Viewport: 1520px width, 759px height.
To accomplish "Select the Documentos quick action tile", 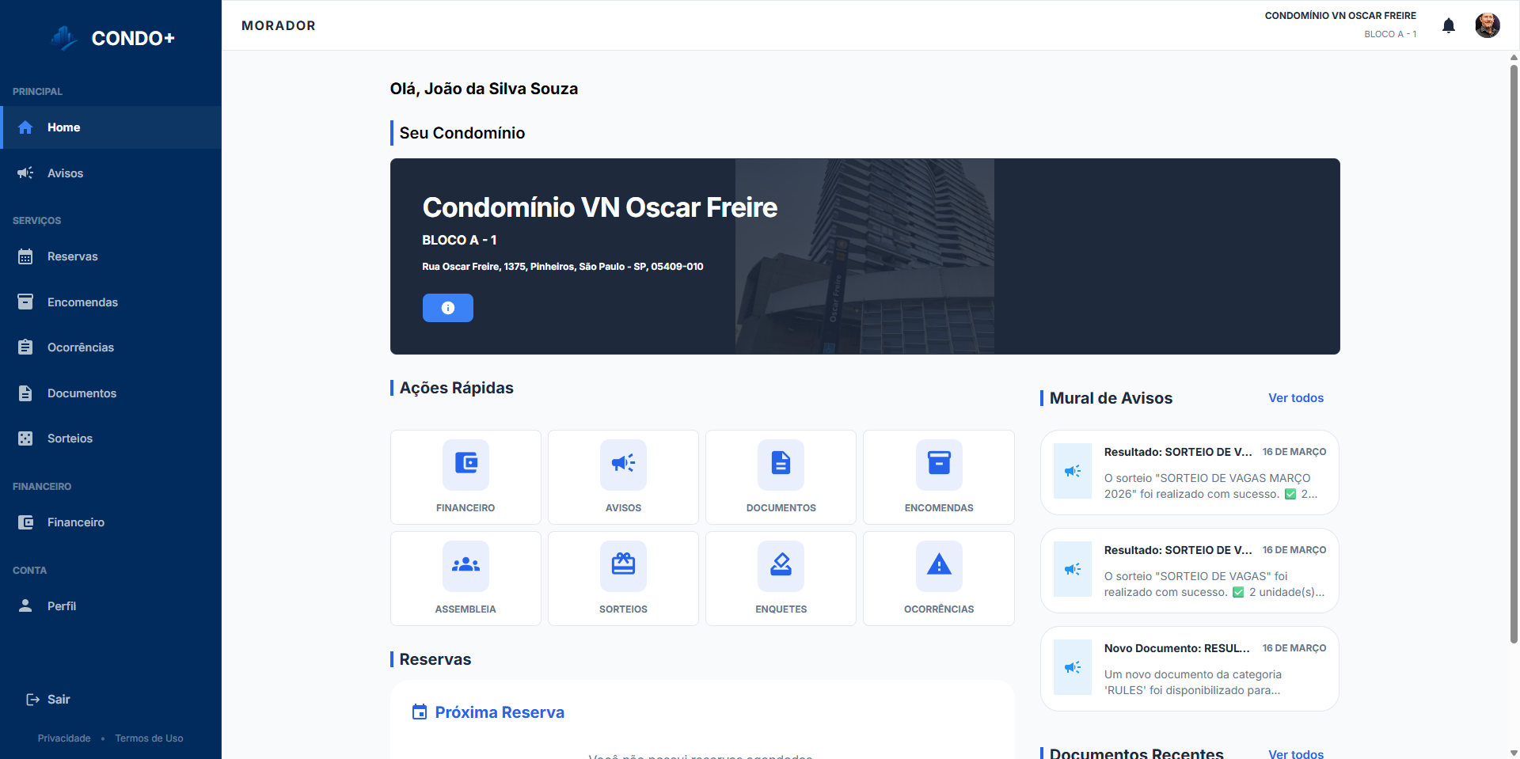I will (781, 477).
